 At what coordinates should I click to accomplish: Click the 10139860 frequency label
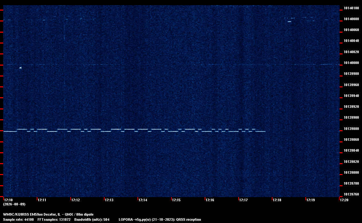click(x=351, y=139)
